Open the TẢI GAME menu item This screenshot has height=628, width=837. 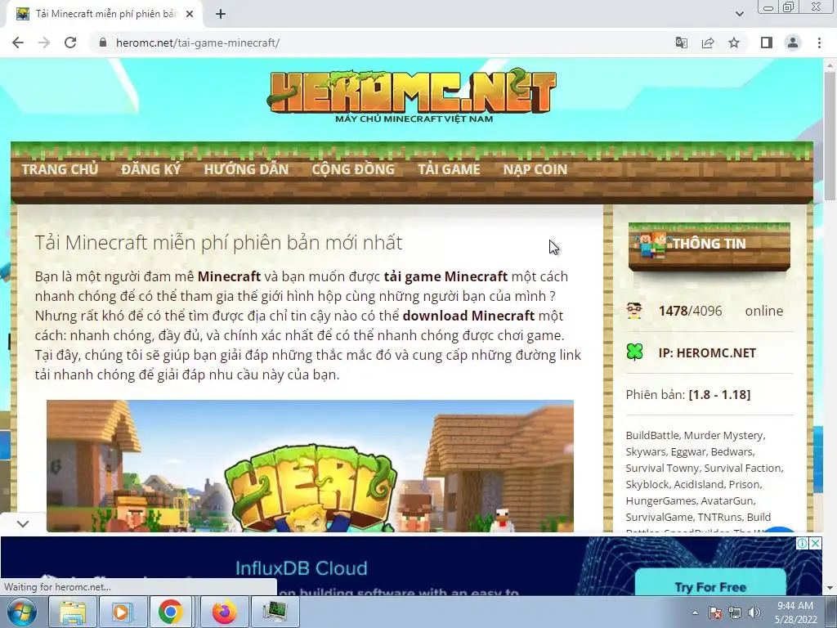tap(449, 169)
